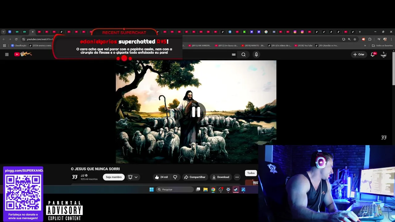The width and height of the screenshot is (395, 222).
Task: Open the Windows Start menu
Action: pos(152,190)
